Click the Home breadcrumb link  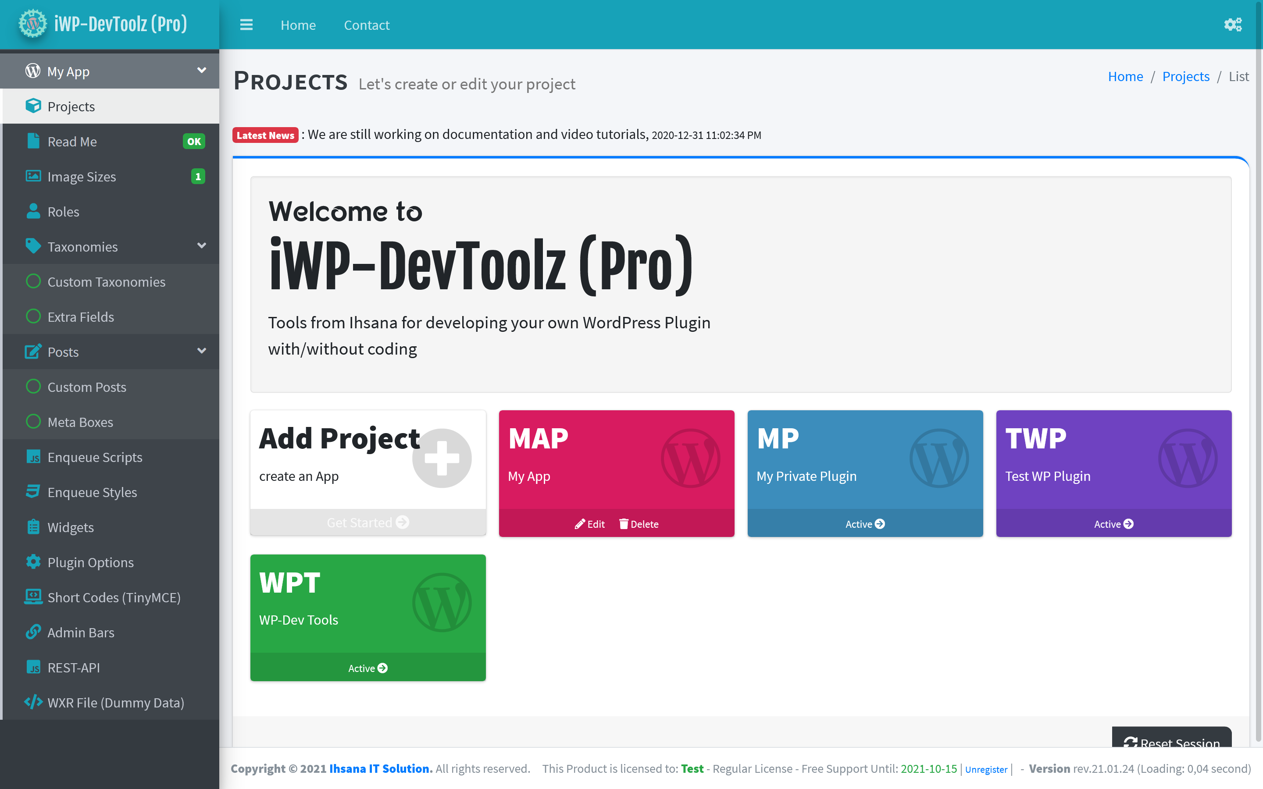tap(1125, 76)
